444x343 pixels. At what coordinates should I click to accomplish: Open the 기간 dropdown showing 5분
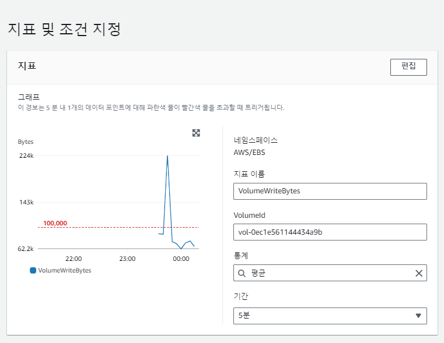(330, 316)
